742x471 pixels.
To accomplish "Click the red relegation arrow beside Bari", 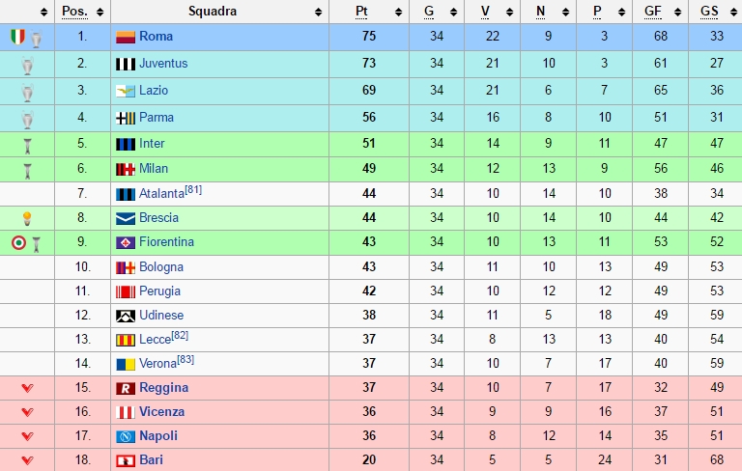I will click(x=27, y=460).
